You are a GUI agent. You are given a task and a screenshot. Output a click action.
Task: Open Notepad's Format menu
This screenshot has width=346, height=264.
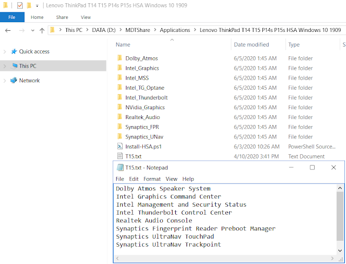[152, 179]
